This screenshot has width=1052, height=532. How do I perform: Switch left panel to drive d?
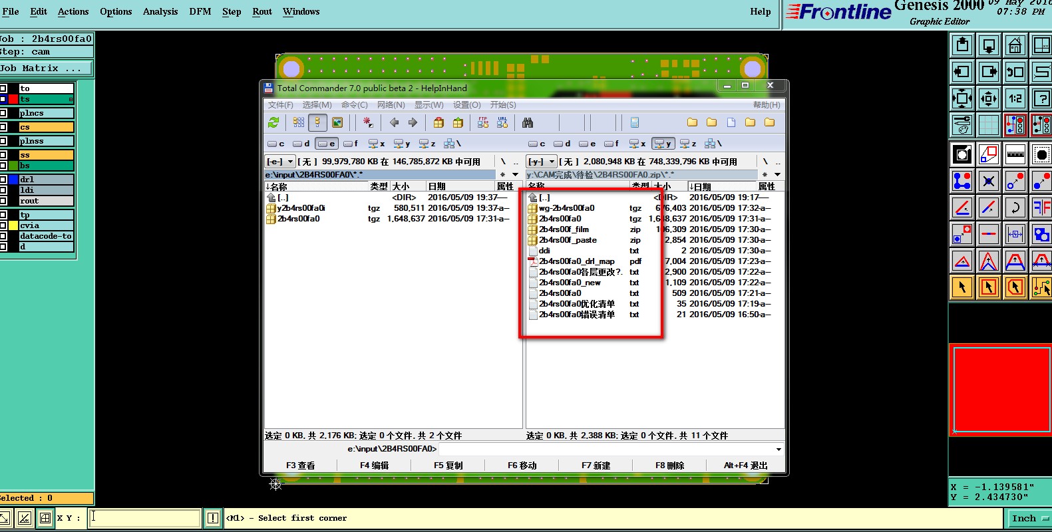301,144
